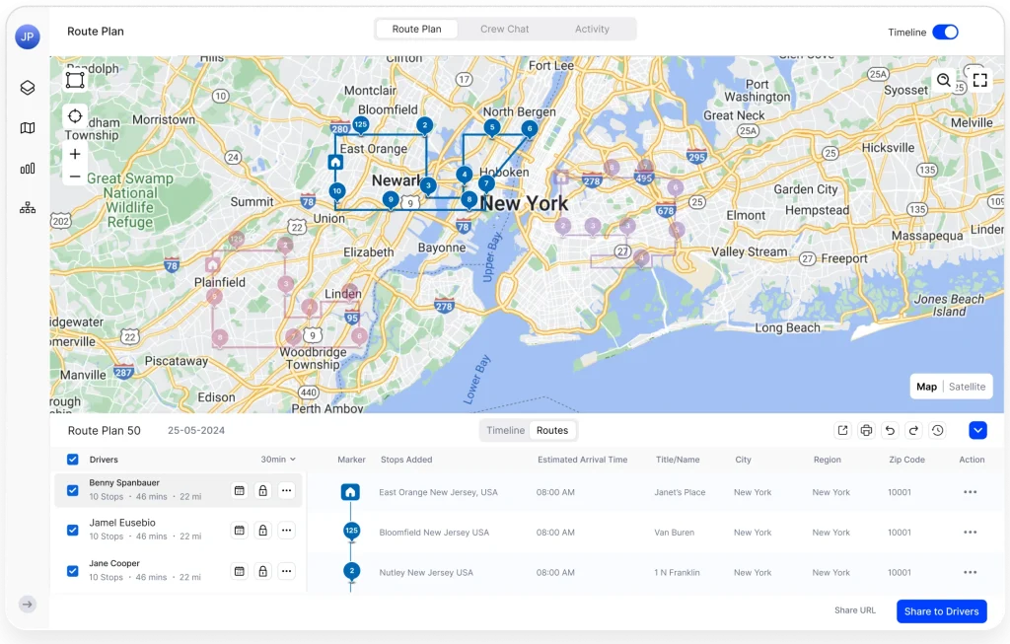Undo the last change

point(891,430)
